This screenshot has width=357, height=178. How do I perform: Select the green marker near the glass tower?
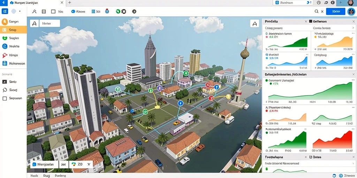(186, 73)
